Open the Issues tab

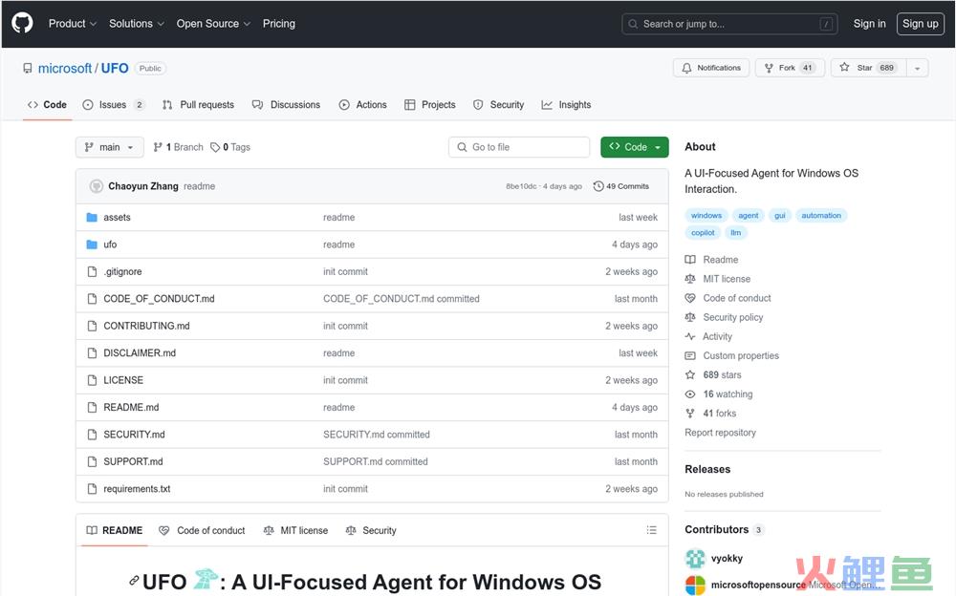pyautogui.click(x=114, y=105)
